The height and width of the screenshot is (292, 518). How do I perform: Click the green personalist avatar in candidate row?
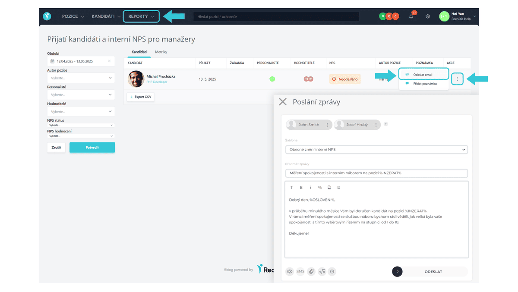(272, 79)
